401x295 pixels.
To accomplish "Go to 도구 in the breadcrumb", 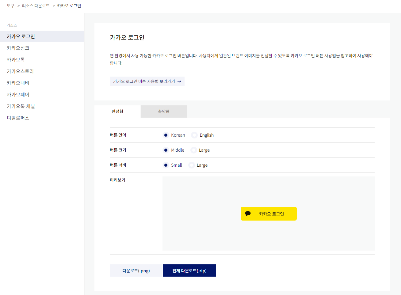I will 10,6.
